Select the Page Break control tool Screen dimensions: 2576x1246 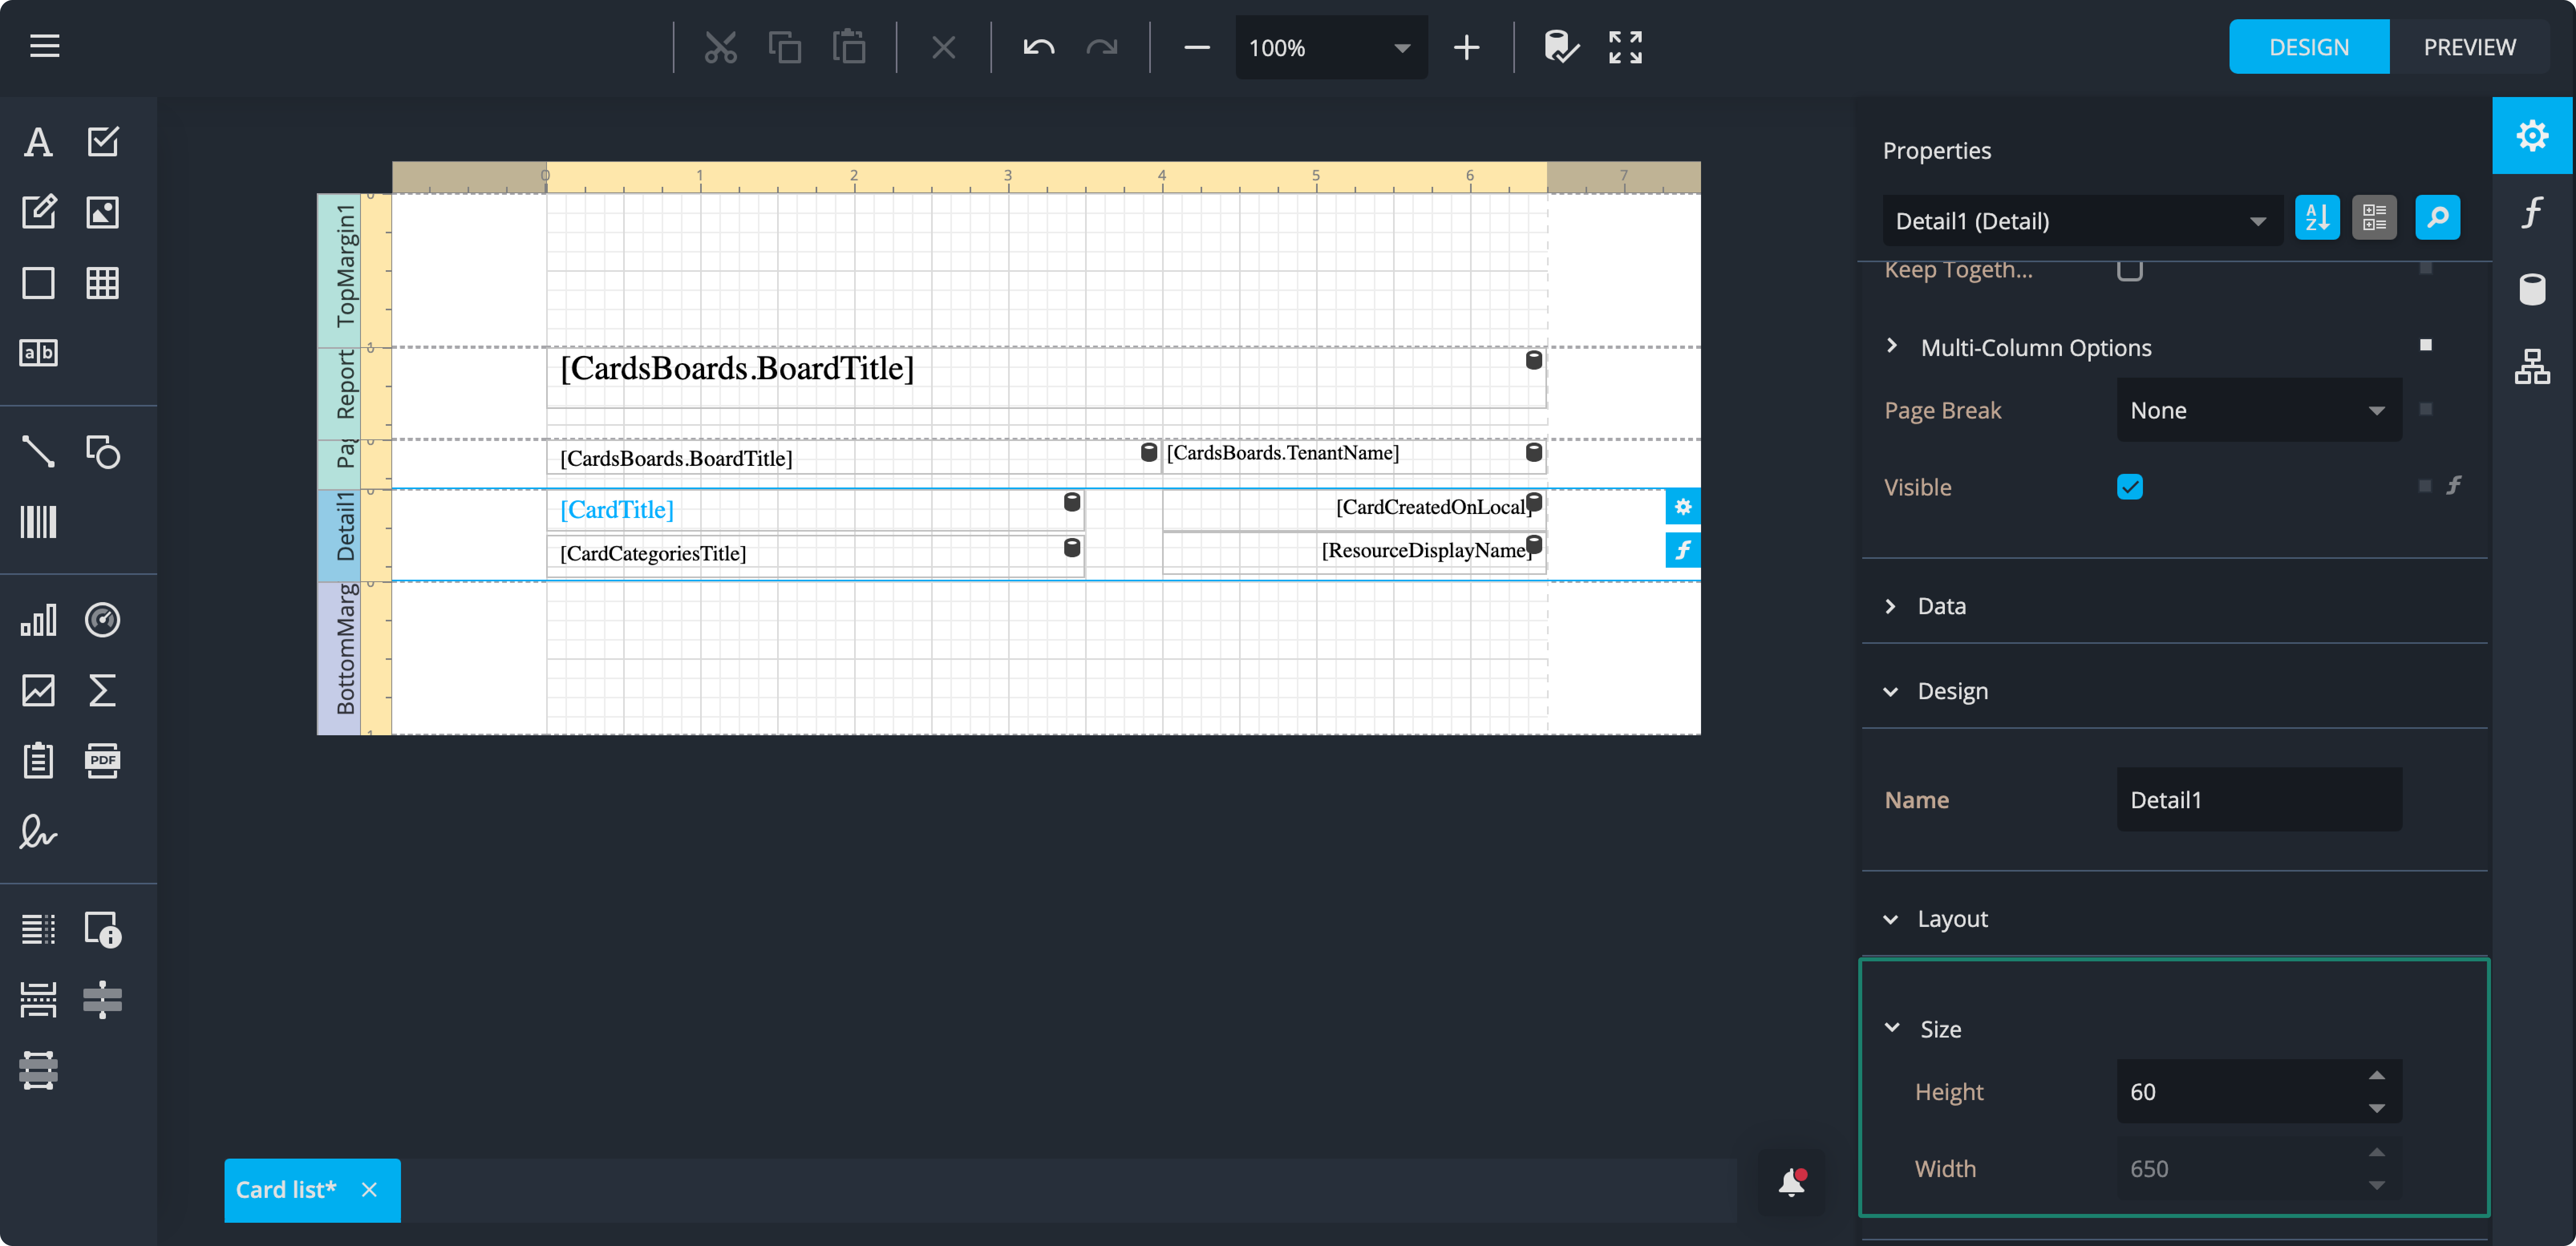(x=38, y=999)
